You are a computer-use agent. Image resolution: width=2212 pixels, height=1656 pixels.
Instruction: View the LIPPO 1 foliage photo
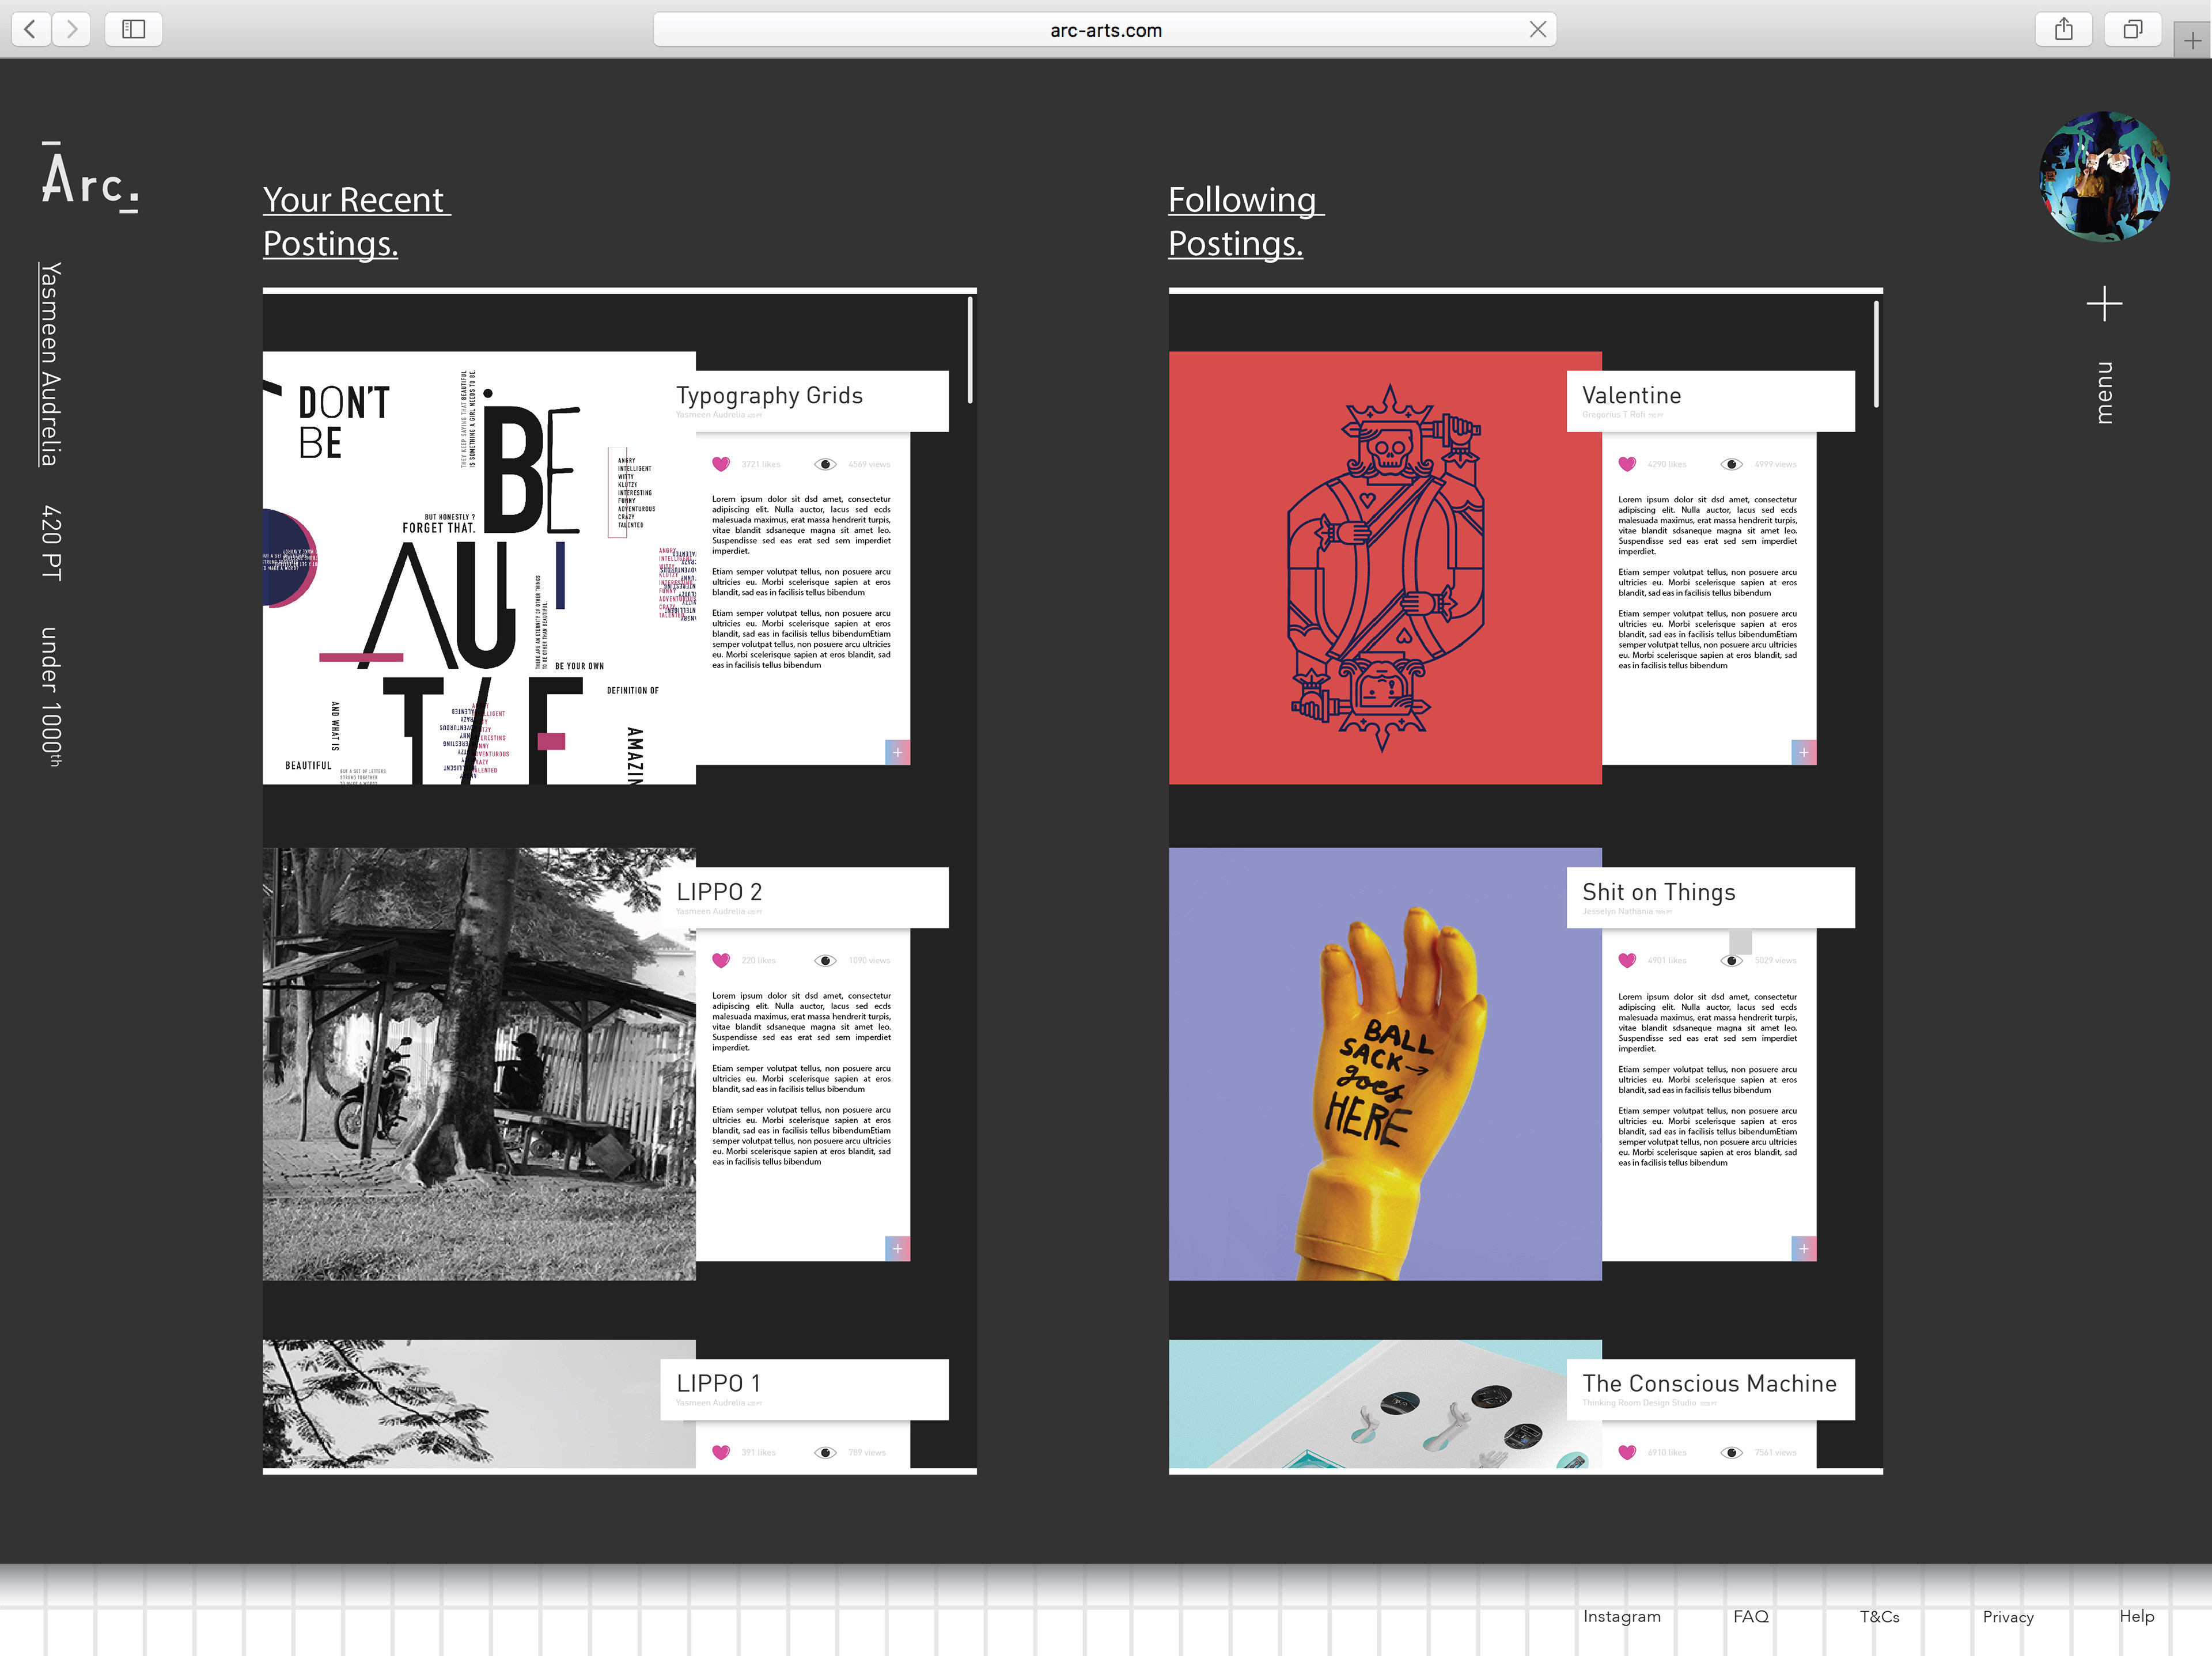(479, 1404)
